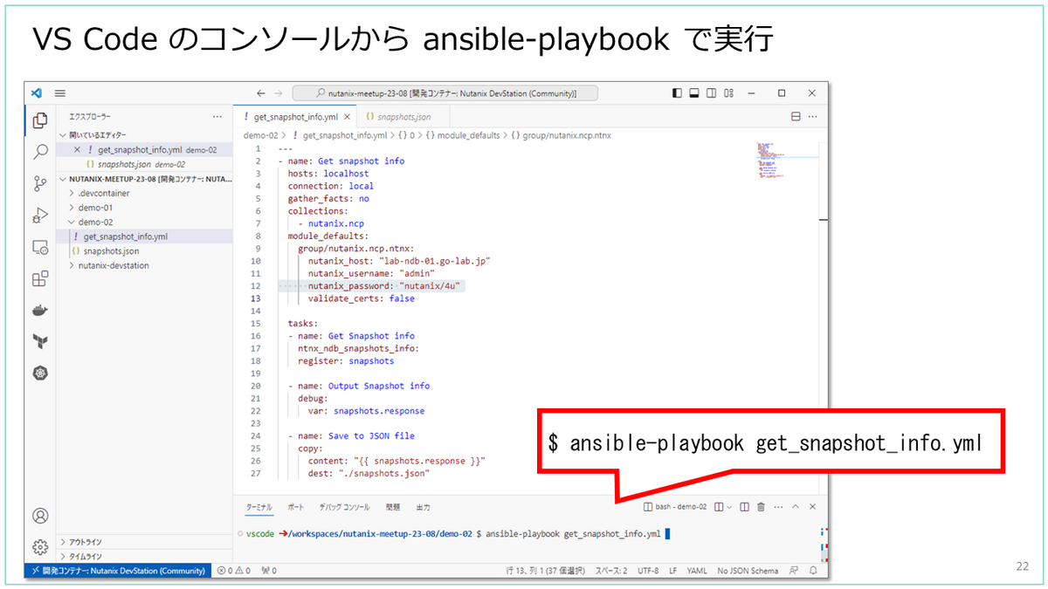Click the demo-02 breadcrumb segment

(x=260, y=135)
